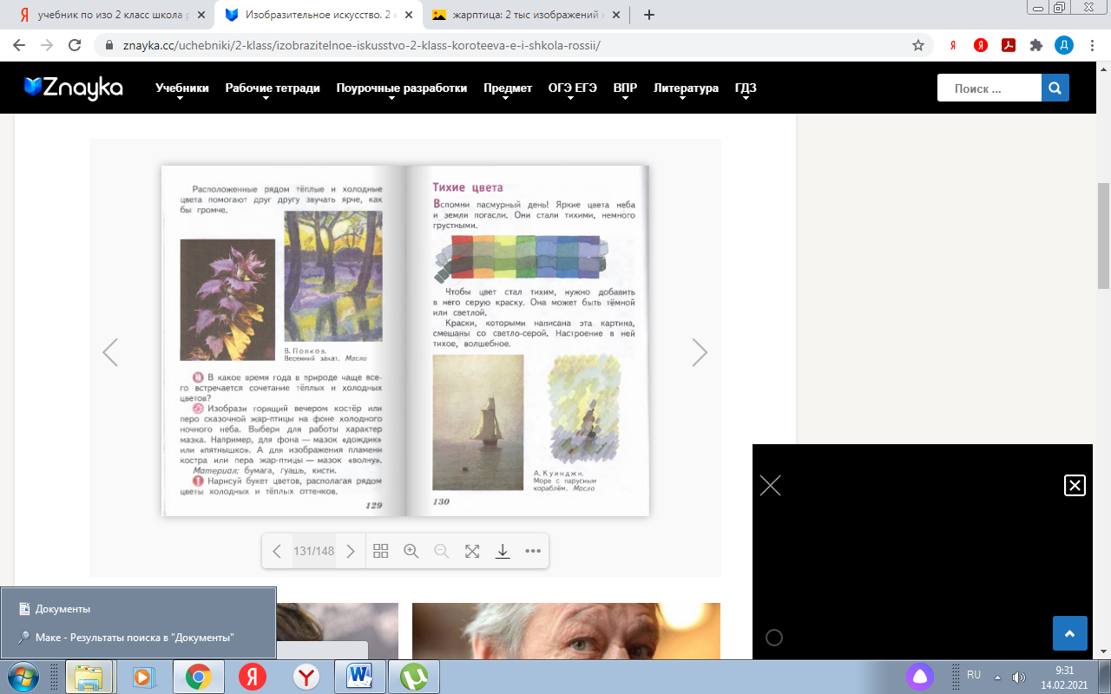Open the Chrome three-dot menu
The height and width of the screenshot is (694, 1111).
(1092, 45)
